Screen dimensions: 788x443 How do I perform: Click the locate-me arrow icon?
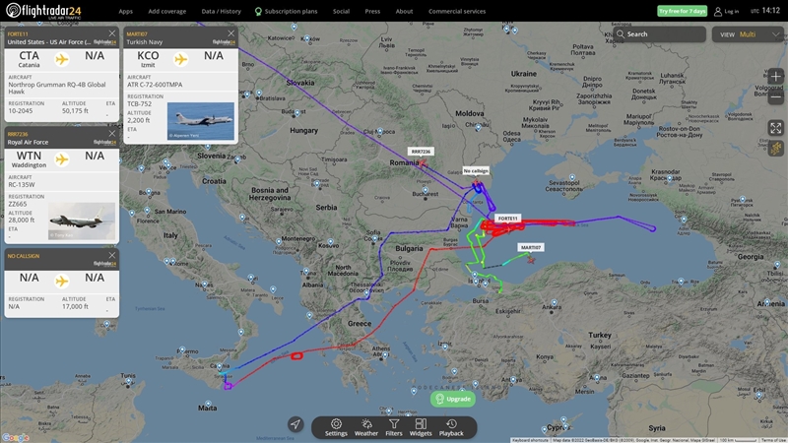pyautogui.click(x=295, y=424)
